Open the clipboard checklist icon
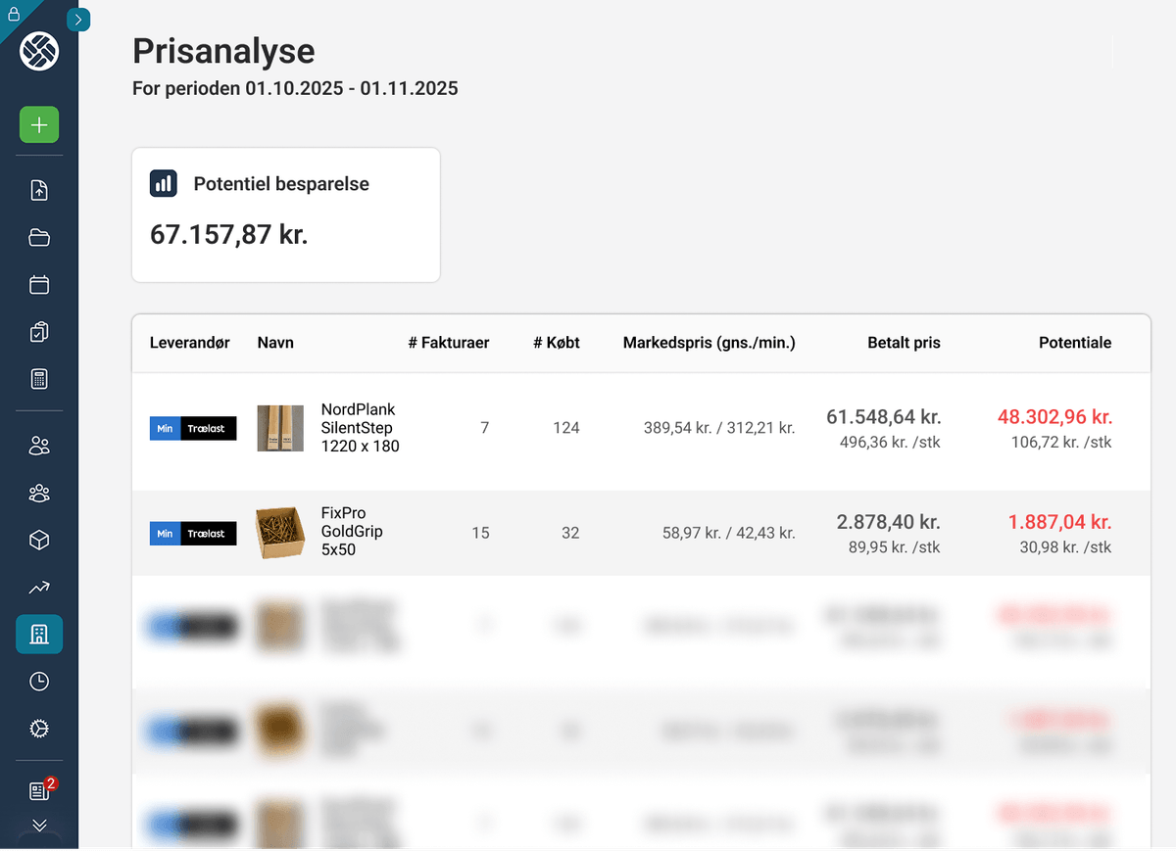The height and width of the screenshot is (852, 1176). [39, 332]
